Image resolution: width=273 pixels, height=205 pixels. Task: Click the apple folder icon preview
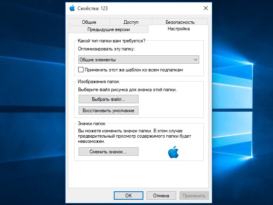[x=173, y=152]
